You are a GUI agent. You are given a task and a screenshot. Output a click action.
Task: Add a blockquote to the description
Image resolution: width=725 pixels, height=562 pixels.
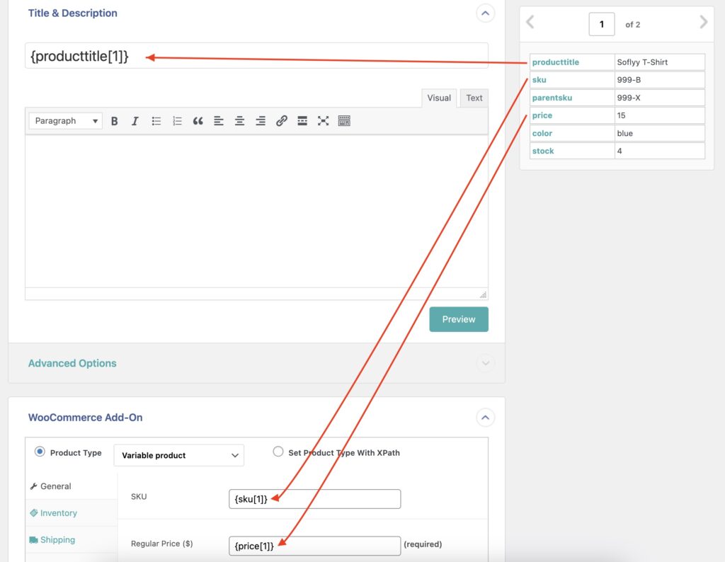click(198, 120)
